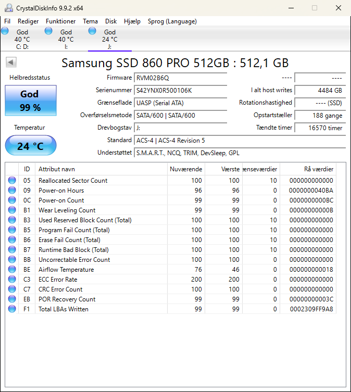This screenshot has height=392, width=351.
Task: Click the ID cell EB
Action: tap(27, 299)
